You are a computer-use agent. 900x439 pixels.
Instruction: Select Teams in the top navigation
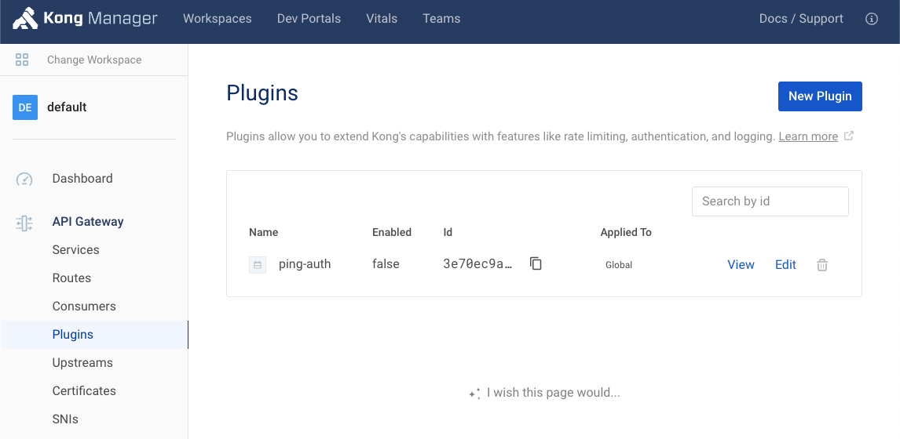pyautogui.click(x=441, y=19)
